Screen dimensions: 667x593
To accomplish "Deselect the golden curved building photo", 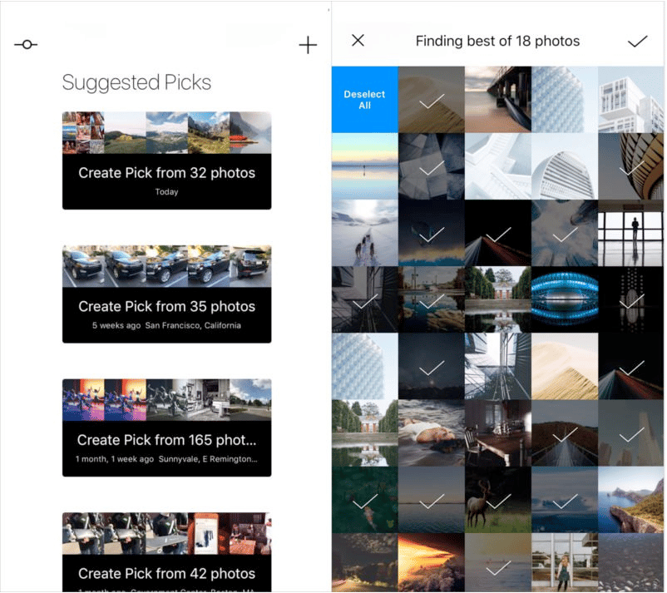I will [631, 166].
